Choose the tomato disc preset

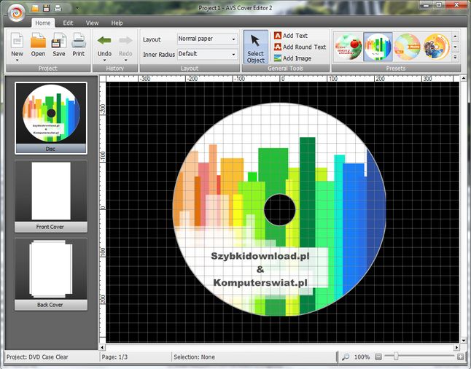click(x=348, y=47)
